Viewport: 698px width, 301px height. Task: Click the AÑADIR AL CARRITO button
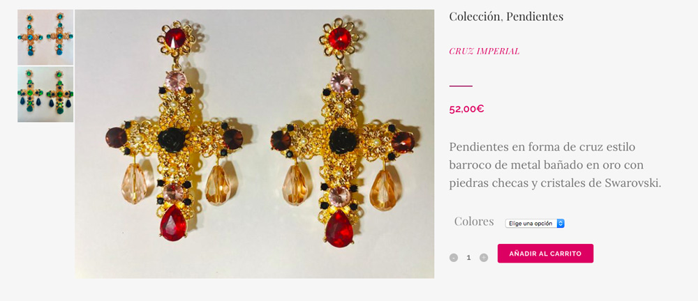click(x=545, y=254)
